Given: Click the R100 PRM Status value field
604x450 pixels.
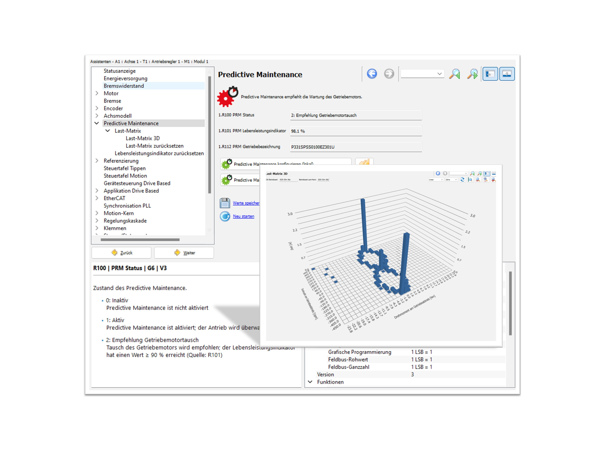Looking at the screenshot, I should coord(355,115).
